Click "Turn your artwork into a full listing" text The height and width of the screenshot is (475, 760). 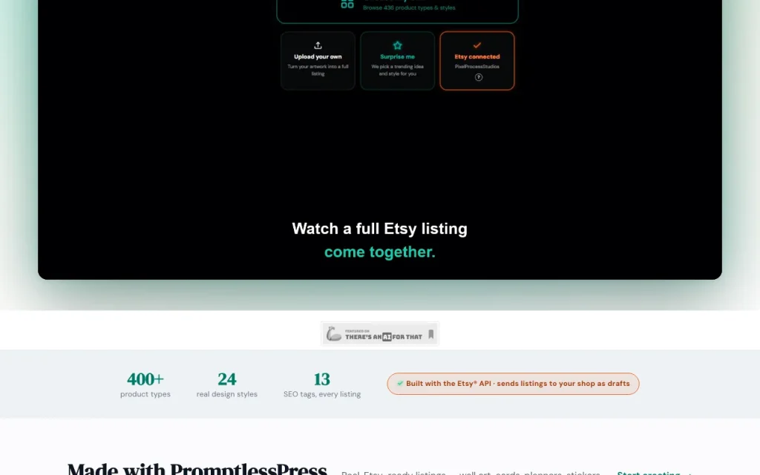(318, 71)
